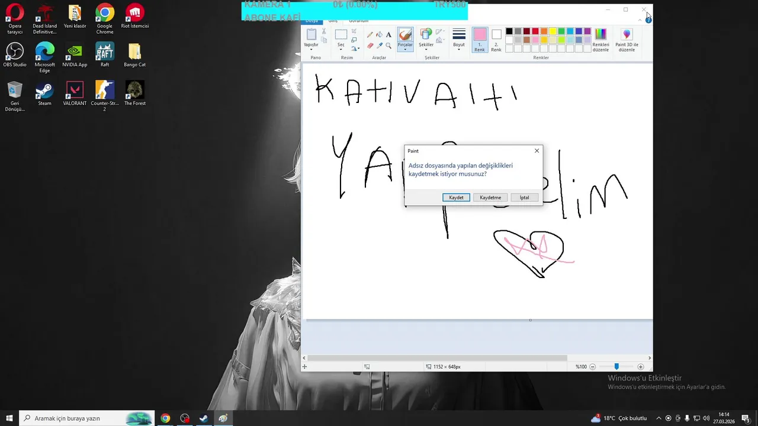Open Riot İstemcisi desktop icon
Screen dimensions: 758x426
point(135,17)
